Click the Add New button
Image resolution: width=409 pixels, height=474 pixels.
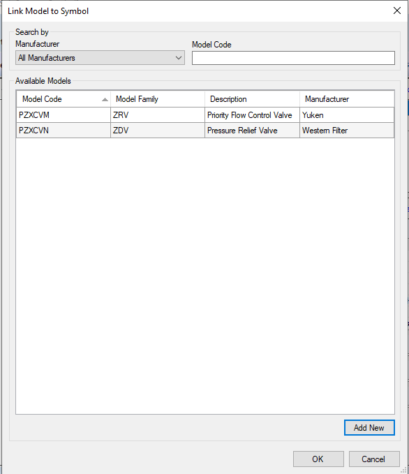[369, 427]
